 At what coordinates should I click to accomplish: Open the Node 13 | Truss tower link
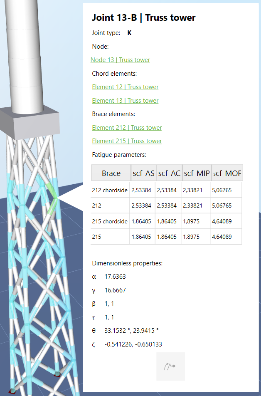coord(120,60)
